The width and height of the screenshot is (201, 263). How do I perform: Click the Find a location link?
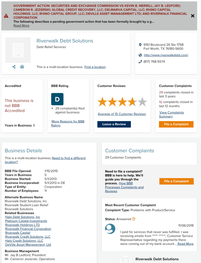(x=95, y=67)
